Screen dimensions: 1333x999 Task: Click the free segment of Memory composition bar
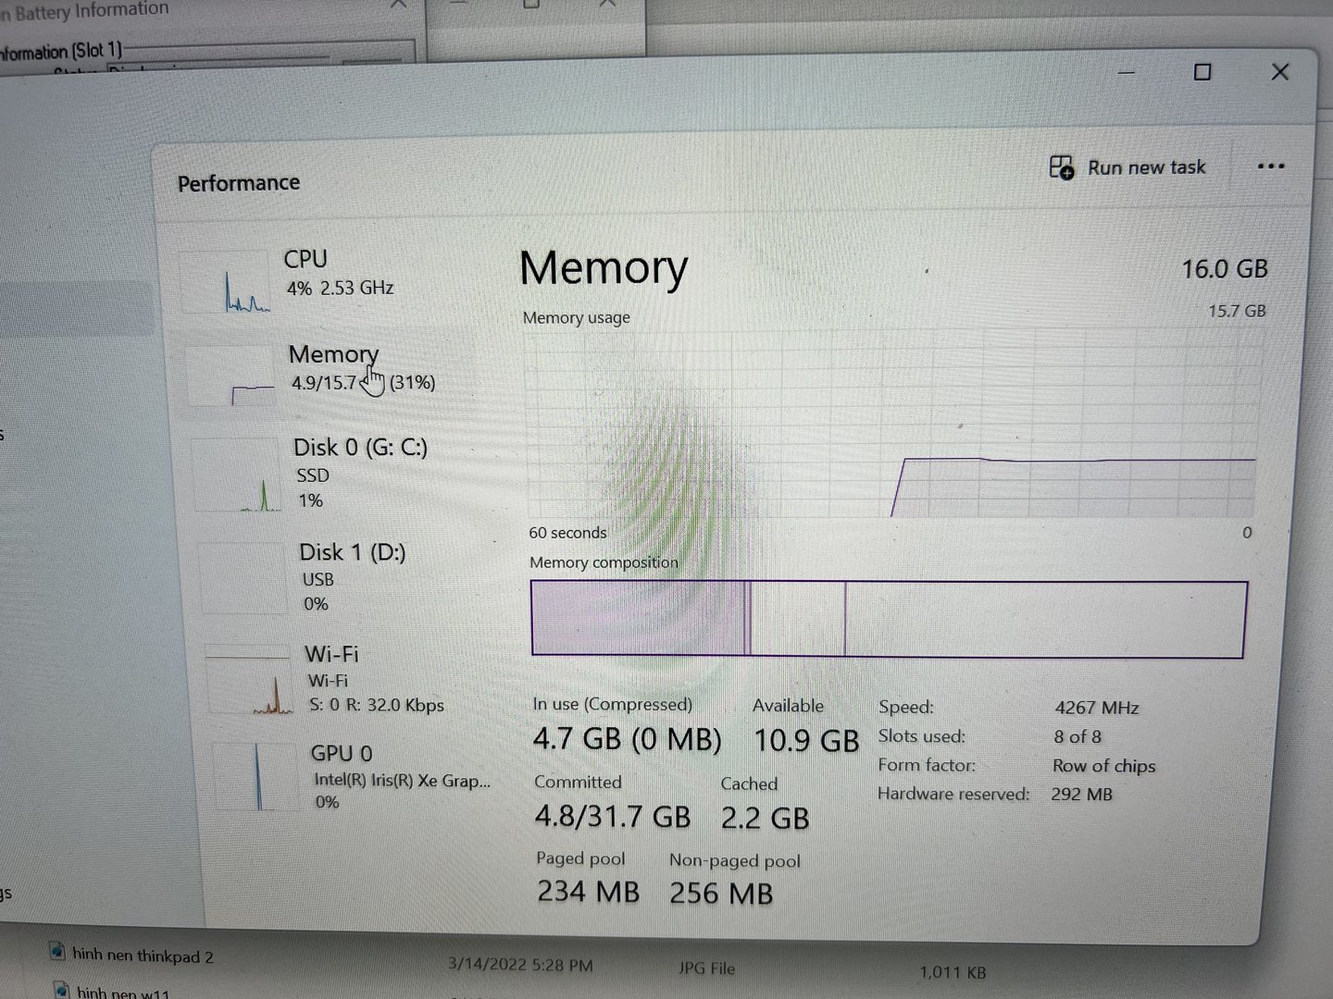1044,620
